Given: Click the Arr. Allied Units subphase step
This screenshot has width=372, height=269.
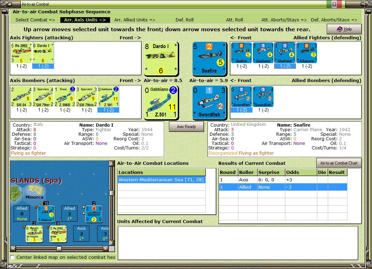Looking at the screenshot, I should (x=135, y=20).
